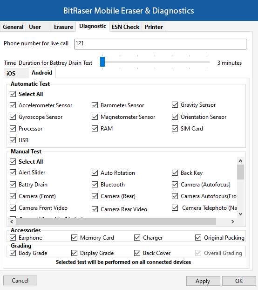Toggle Orientation Sensor checkbox
The width and height of the screenshot is (258, 290).
click(175, 117)
